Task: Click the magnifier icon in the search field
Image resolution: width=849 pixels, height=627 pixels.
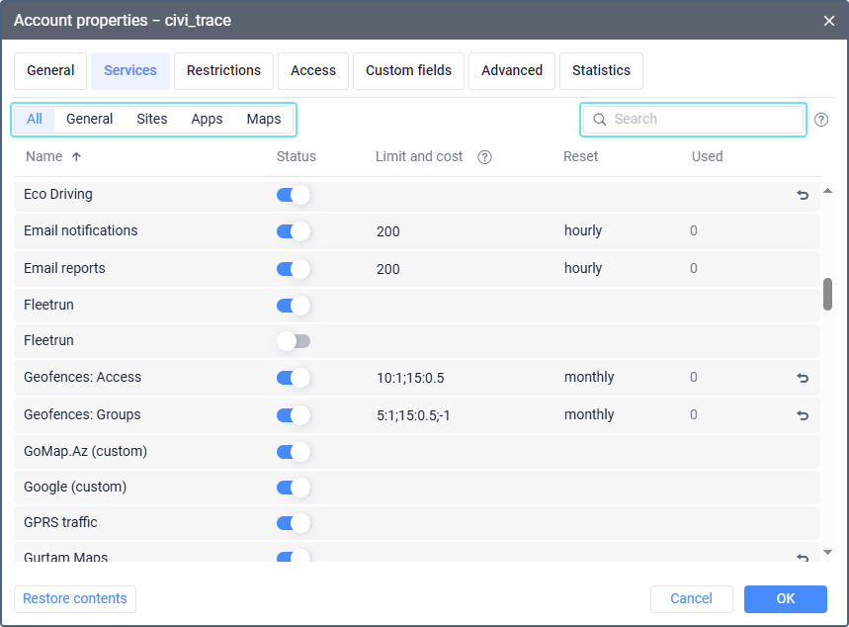Action: (600, 120)
